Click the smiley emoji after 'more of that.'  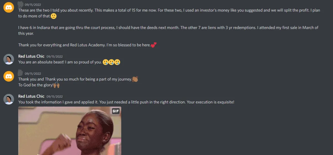click(54, 16)
